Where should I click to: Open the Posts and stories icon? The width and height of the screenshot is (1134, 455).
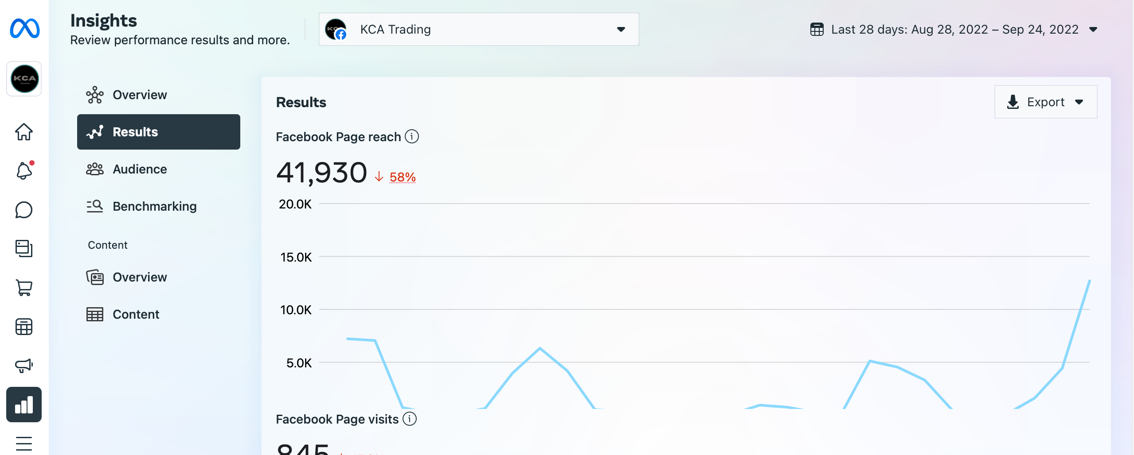(24, 249)
